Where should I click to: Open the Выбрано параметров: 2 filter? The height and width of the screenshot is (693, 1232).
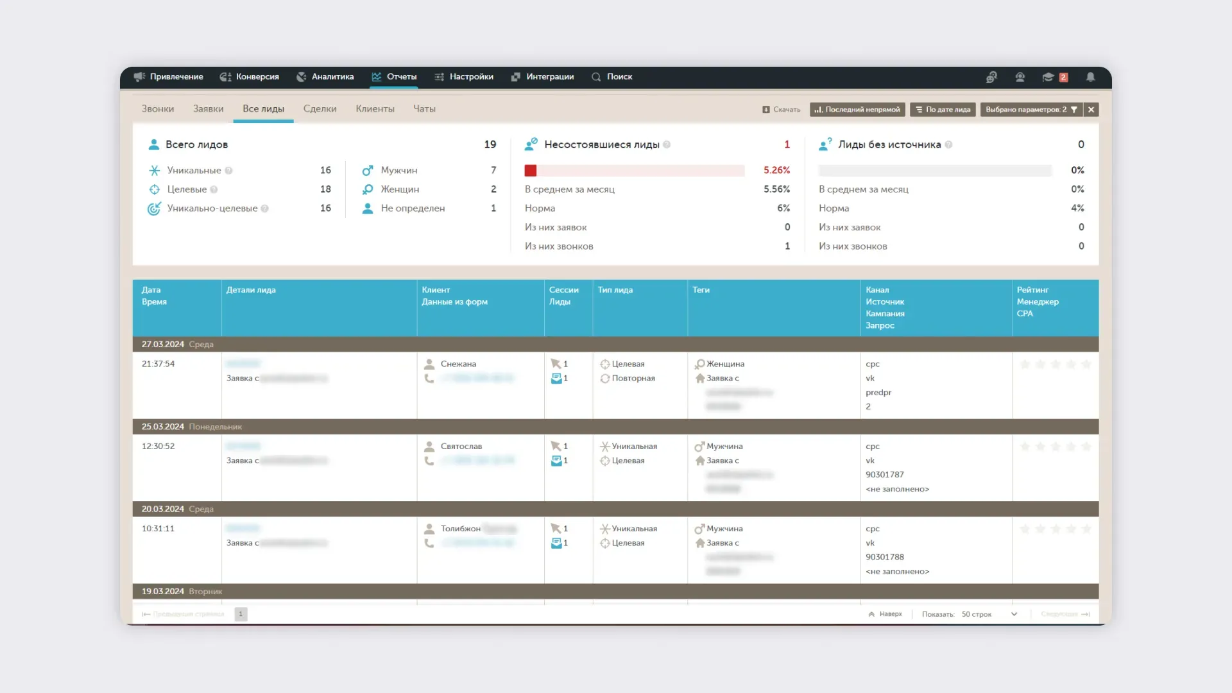[1031, 110]
